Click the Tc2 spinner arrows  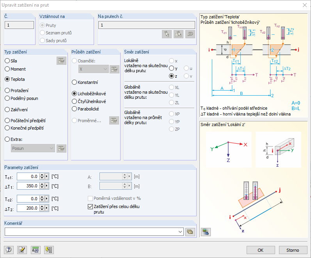[42, 199]
